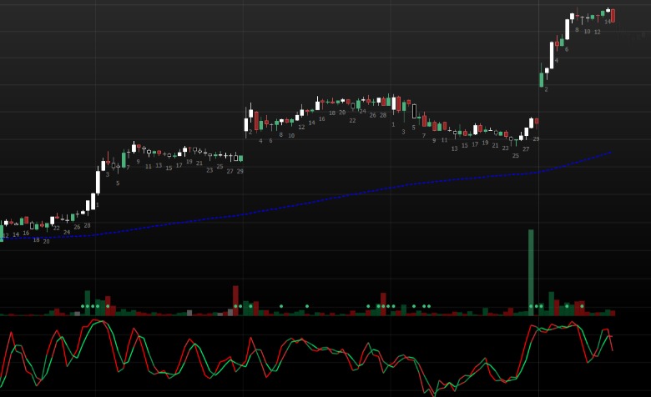The height and width of the screenshot is (397, 651).
Task: Select the hollow black candle above label 5
Action: (414, 111)
